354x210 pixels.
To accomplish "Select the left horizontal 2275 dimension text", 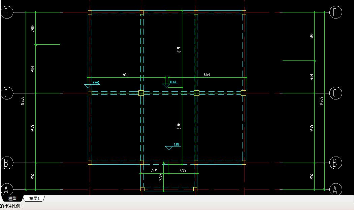I will click(154, 170).
